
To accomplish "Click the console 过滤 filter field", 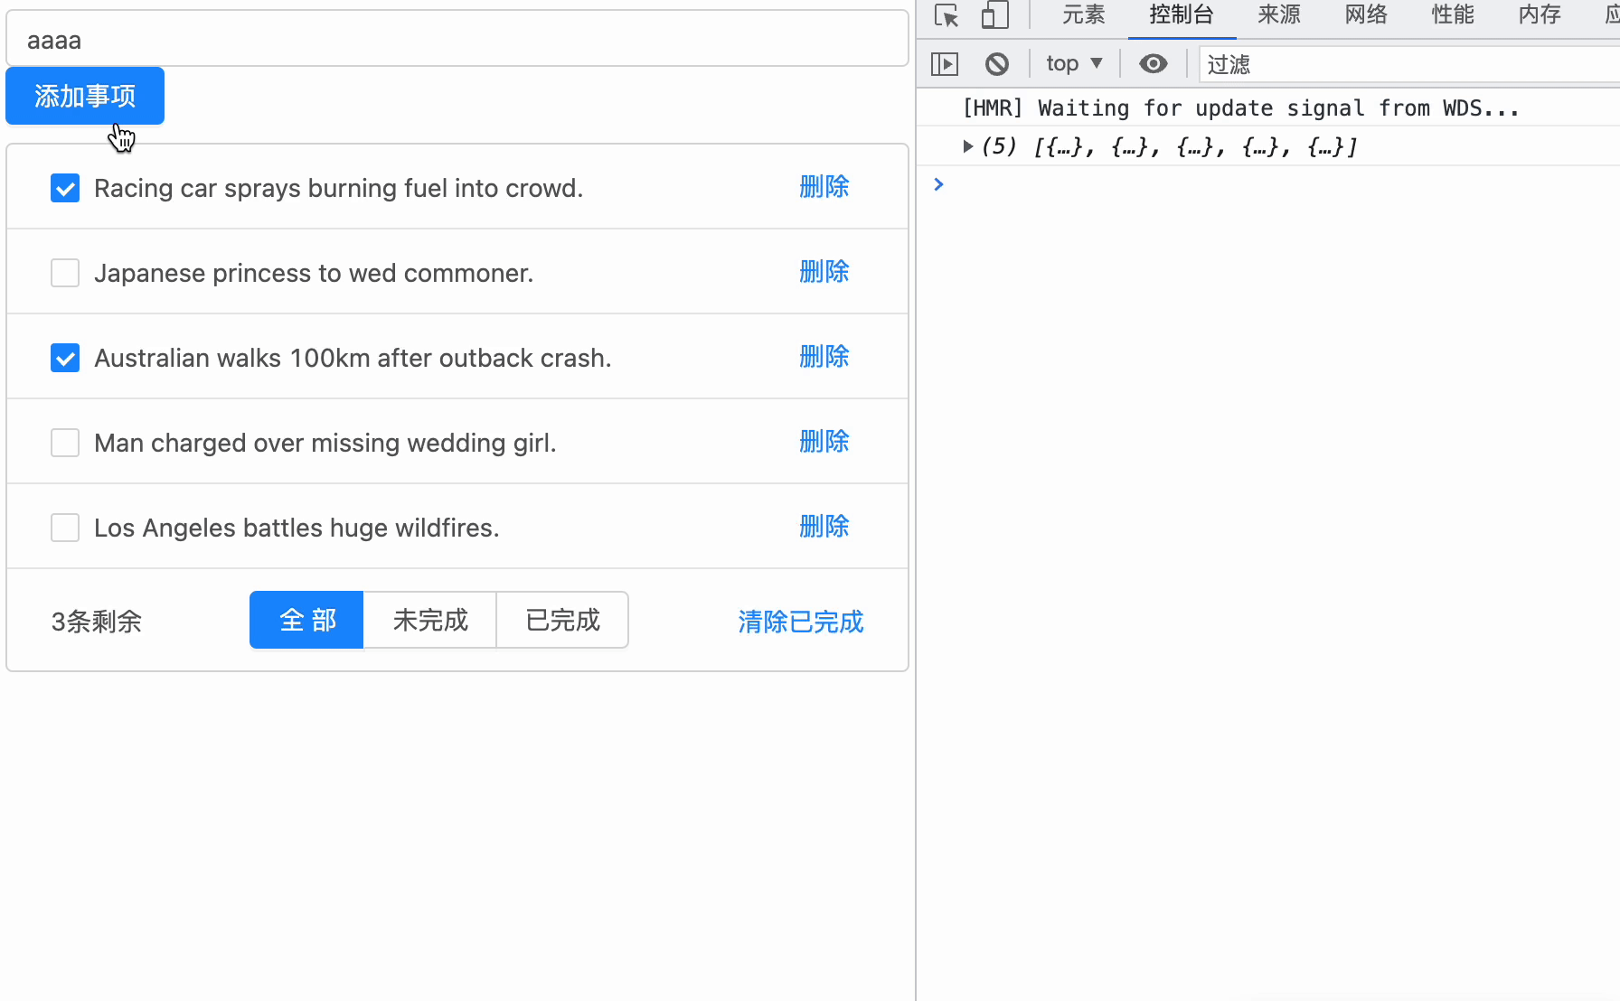I will click(x=1410, y=64).
